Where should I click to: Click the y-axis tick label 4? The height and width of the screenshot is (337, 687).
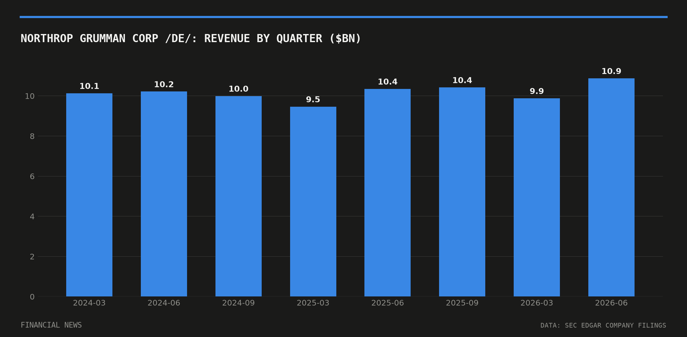(x=32, y=217)
